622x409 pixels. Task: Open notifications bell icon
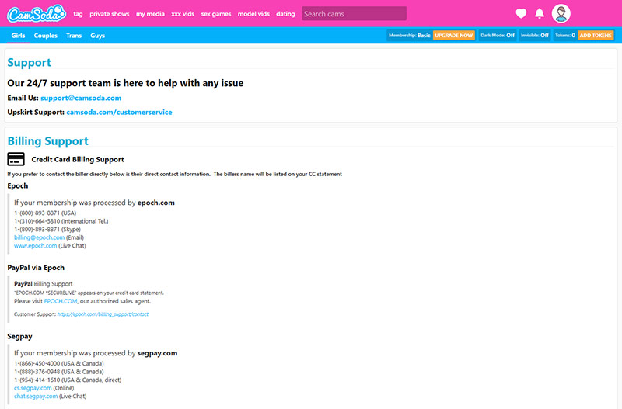click(540, 13)
